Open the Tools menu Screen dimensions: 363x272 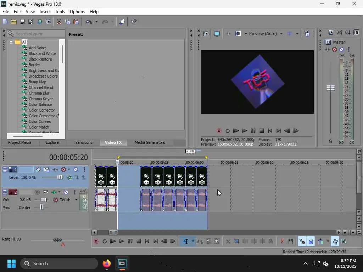coord(60,12)
